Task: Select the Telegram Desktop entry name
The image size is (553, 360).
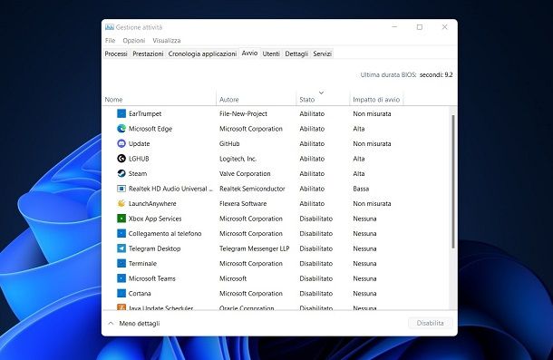Action: (154, 248)
